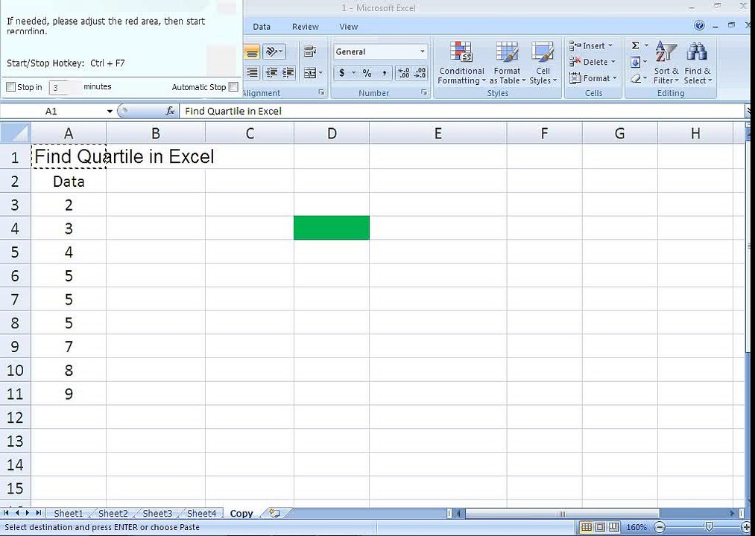Open the Review ribbon tab
Viewport: 755px width, 536px height.
point(306,27)
